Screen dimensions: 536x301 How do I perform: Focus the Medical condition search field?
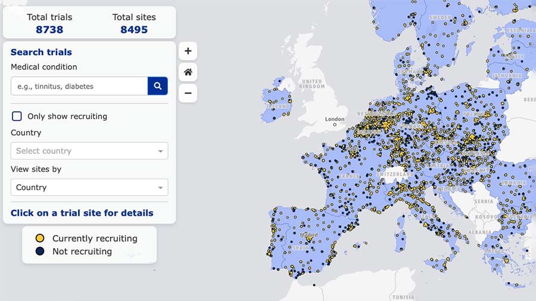(x=79, y=86)
